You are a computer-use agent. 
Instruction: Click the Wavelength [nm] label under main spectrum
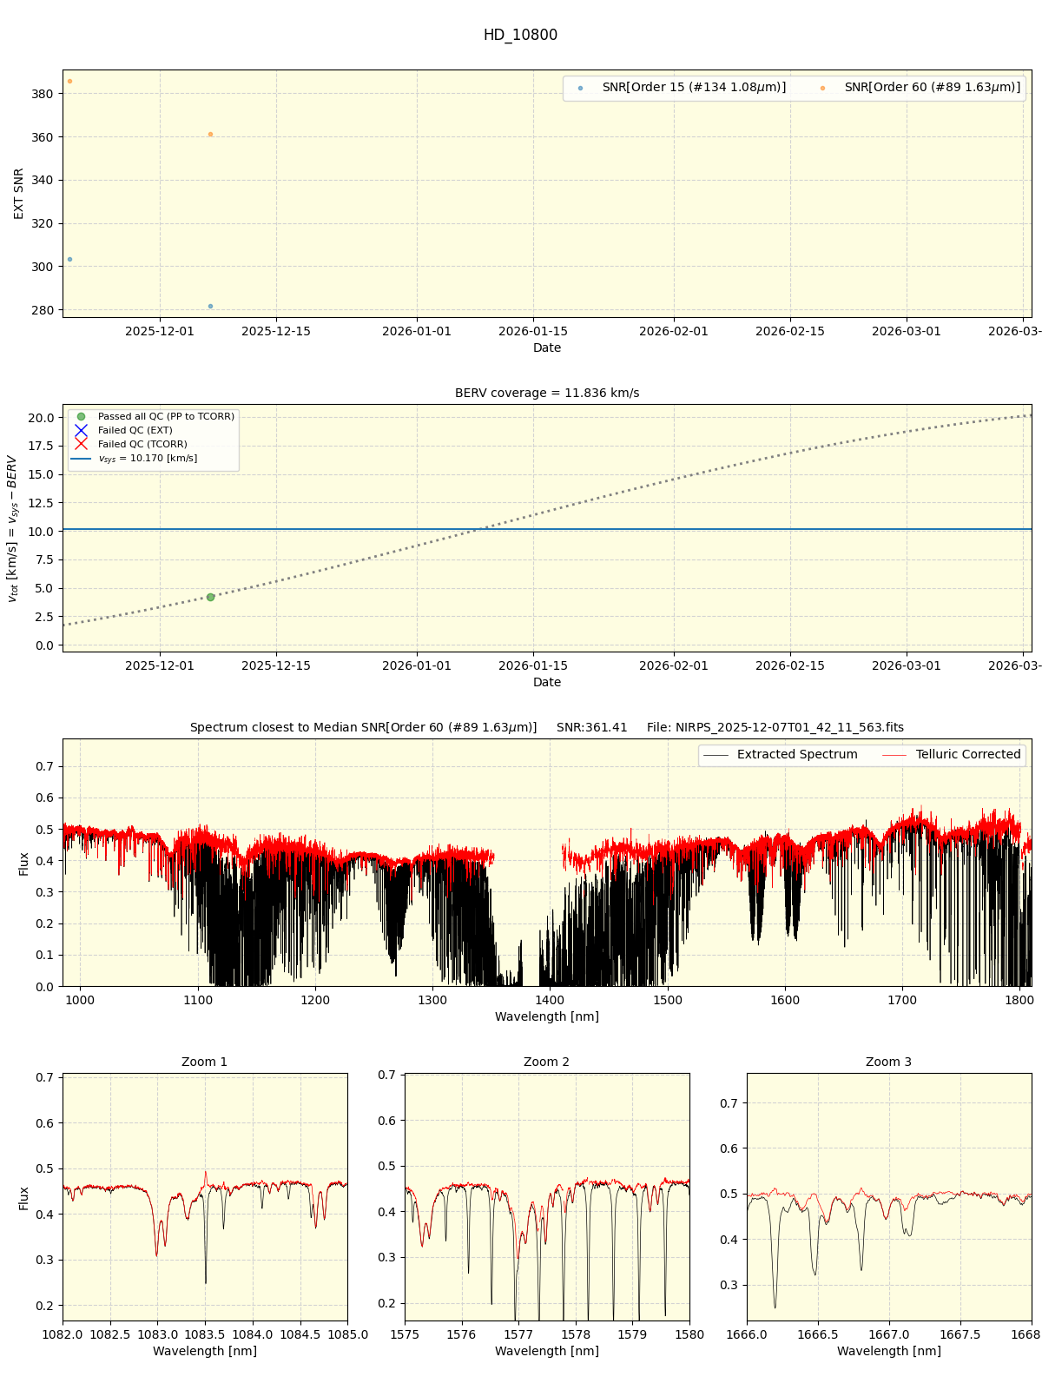pos(547,1016)
